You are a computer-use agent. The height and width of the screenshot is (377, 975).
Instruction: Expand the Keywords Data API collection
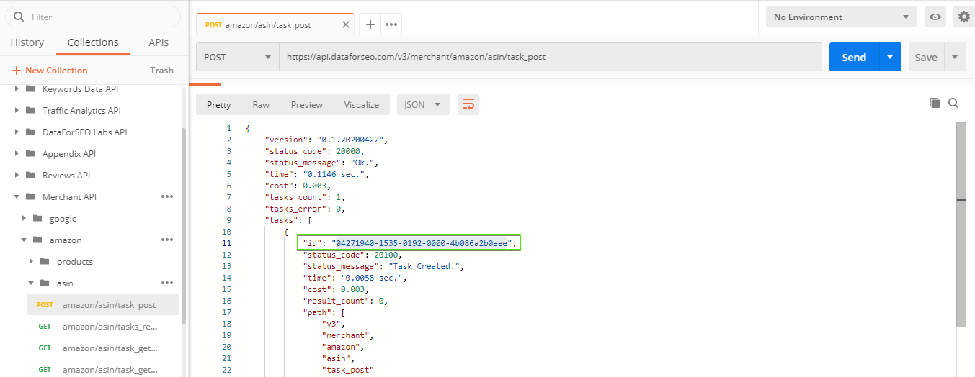point(17,89)
